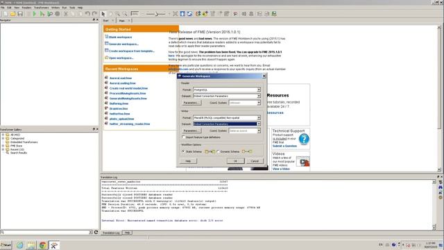The height and width of the screenshot is (250, 444).
Task: Click the Reader Parameters button
Action: [191, 103]
